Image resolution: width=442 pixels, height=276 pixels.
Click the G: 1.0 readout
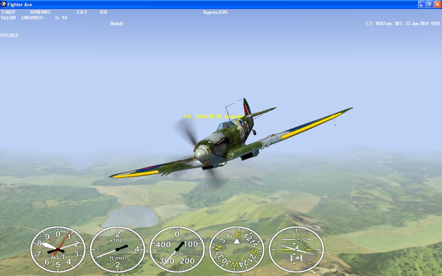tap(61, 18)
